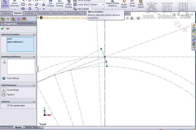The width and height of the screenshot is (196, 130).
Task: Switch to the Direct Editing tab
Action: 73,13
